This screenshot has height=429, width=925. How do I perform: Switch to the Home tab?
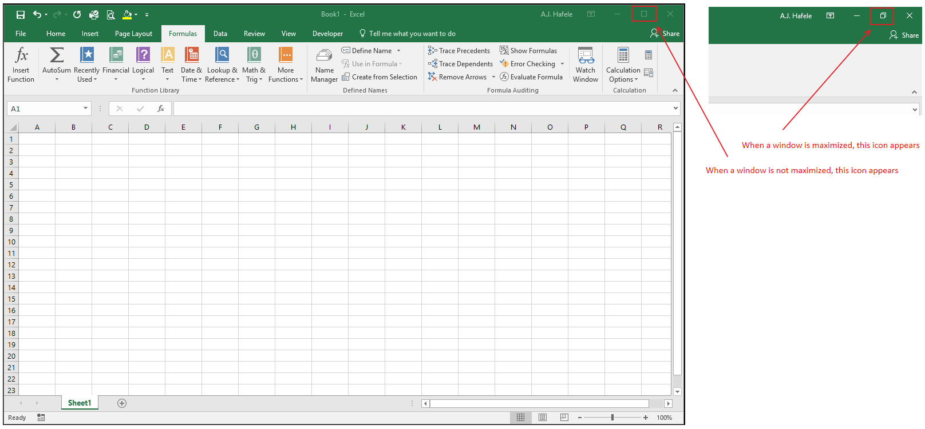pos(56,34)
